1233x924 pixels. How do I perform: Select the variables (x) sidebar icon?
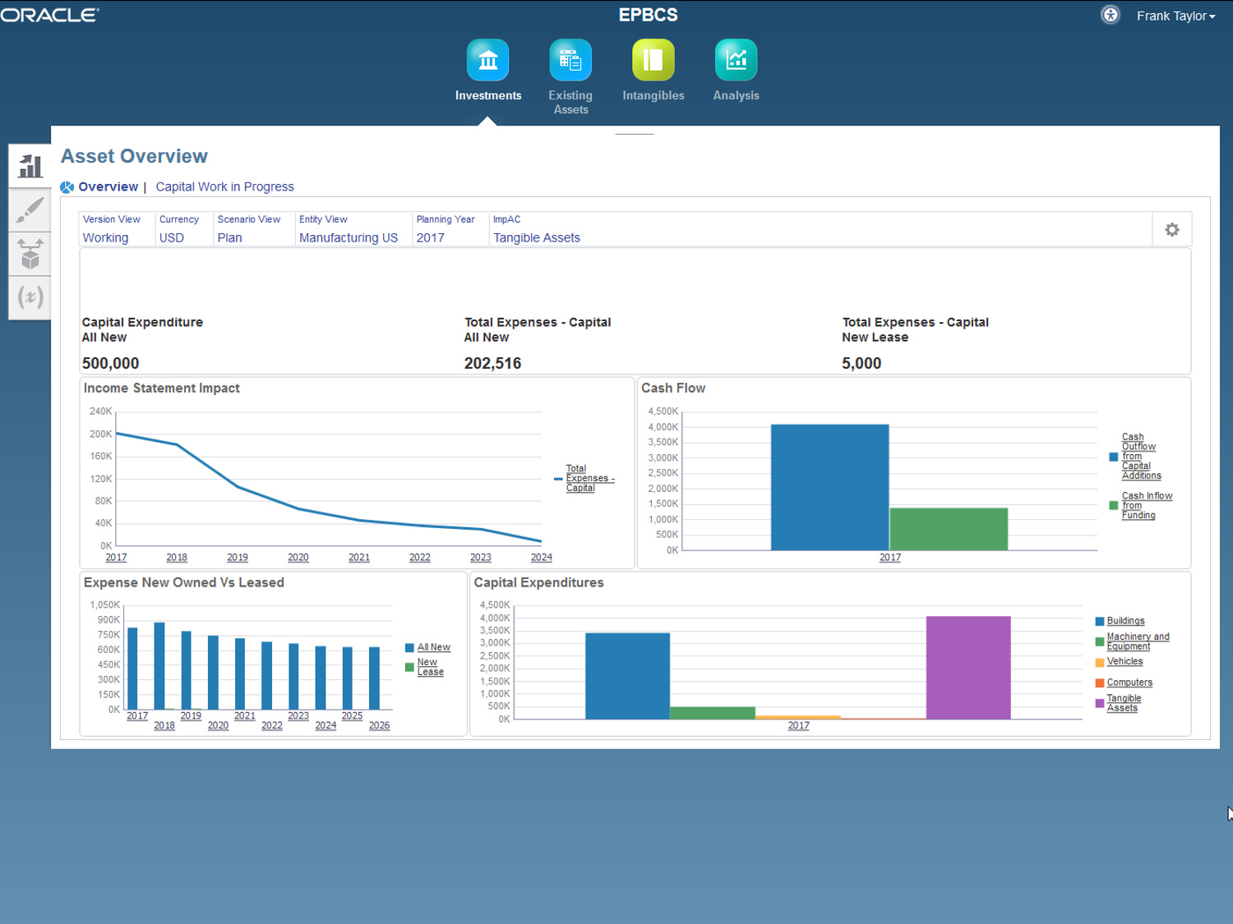click(x=30, y=297)
